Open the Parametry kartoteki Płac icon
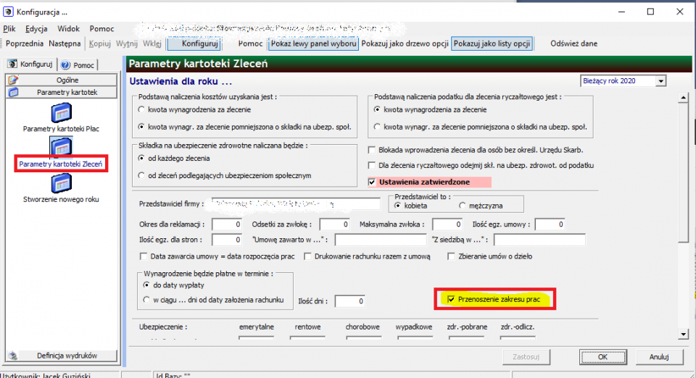The image size is (696, 378). [x=61, y=113]
